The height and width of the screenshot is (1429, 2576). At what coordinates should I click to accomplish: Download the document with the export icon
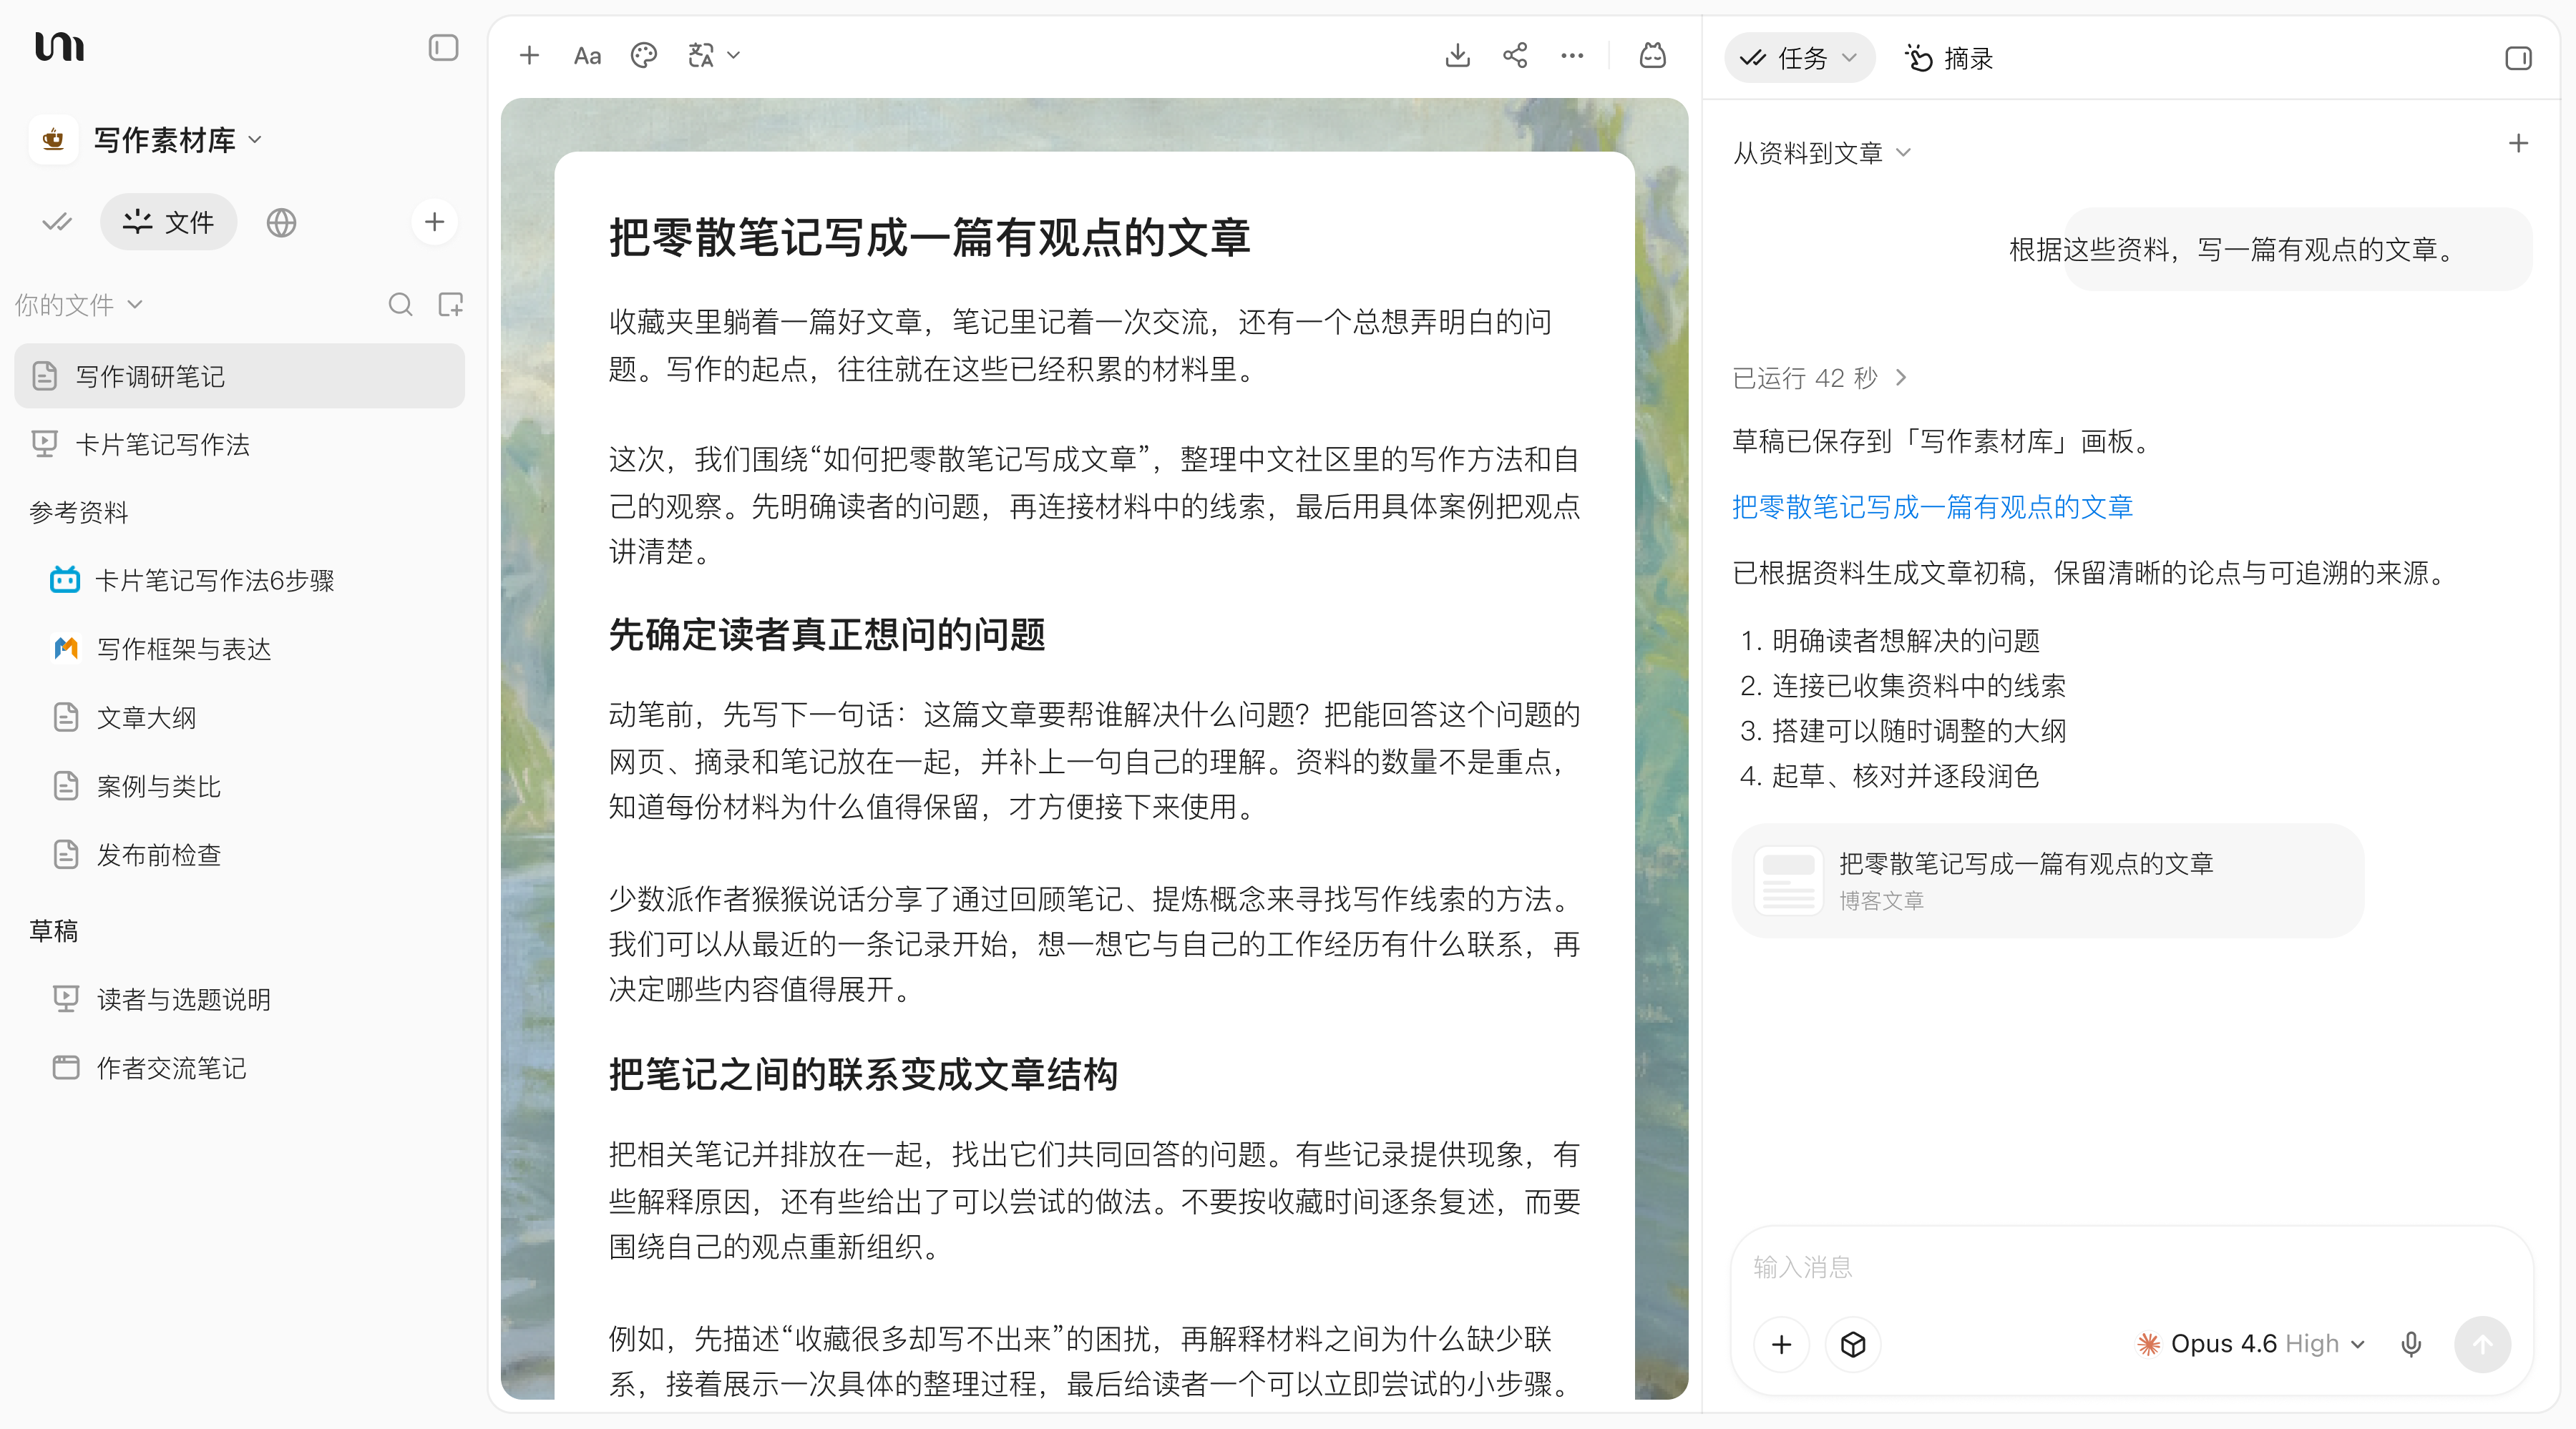pos(1458,56)
